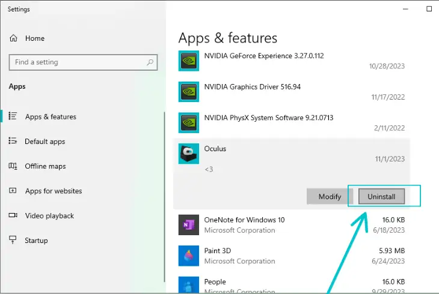Minimize the Settings window
The height and width of the screenshot is (294, 439).
click(405, 9)
